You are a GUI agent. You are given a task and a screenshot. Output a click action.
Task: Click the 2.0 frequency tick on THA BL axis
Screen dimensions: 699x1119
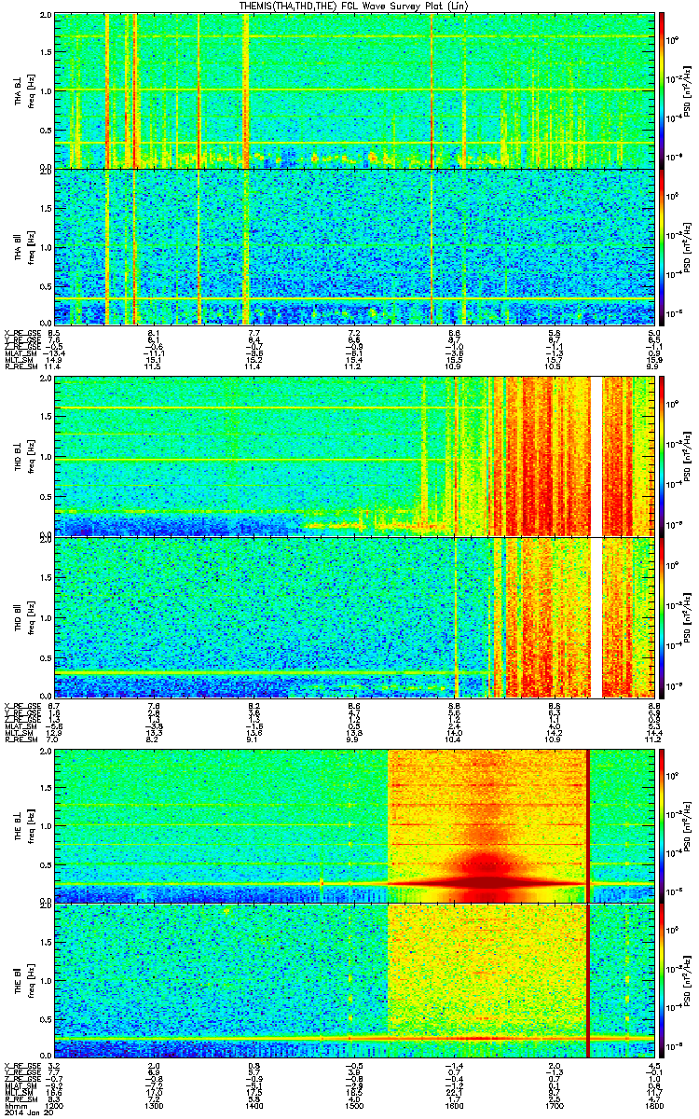click(x=44, y=17)
